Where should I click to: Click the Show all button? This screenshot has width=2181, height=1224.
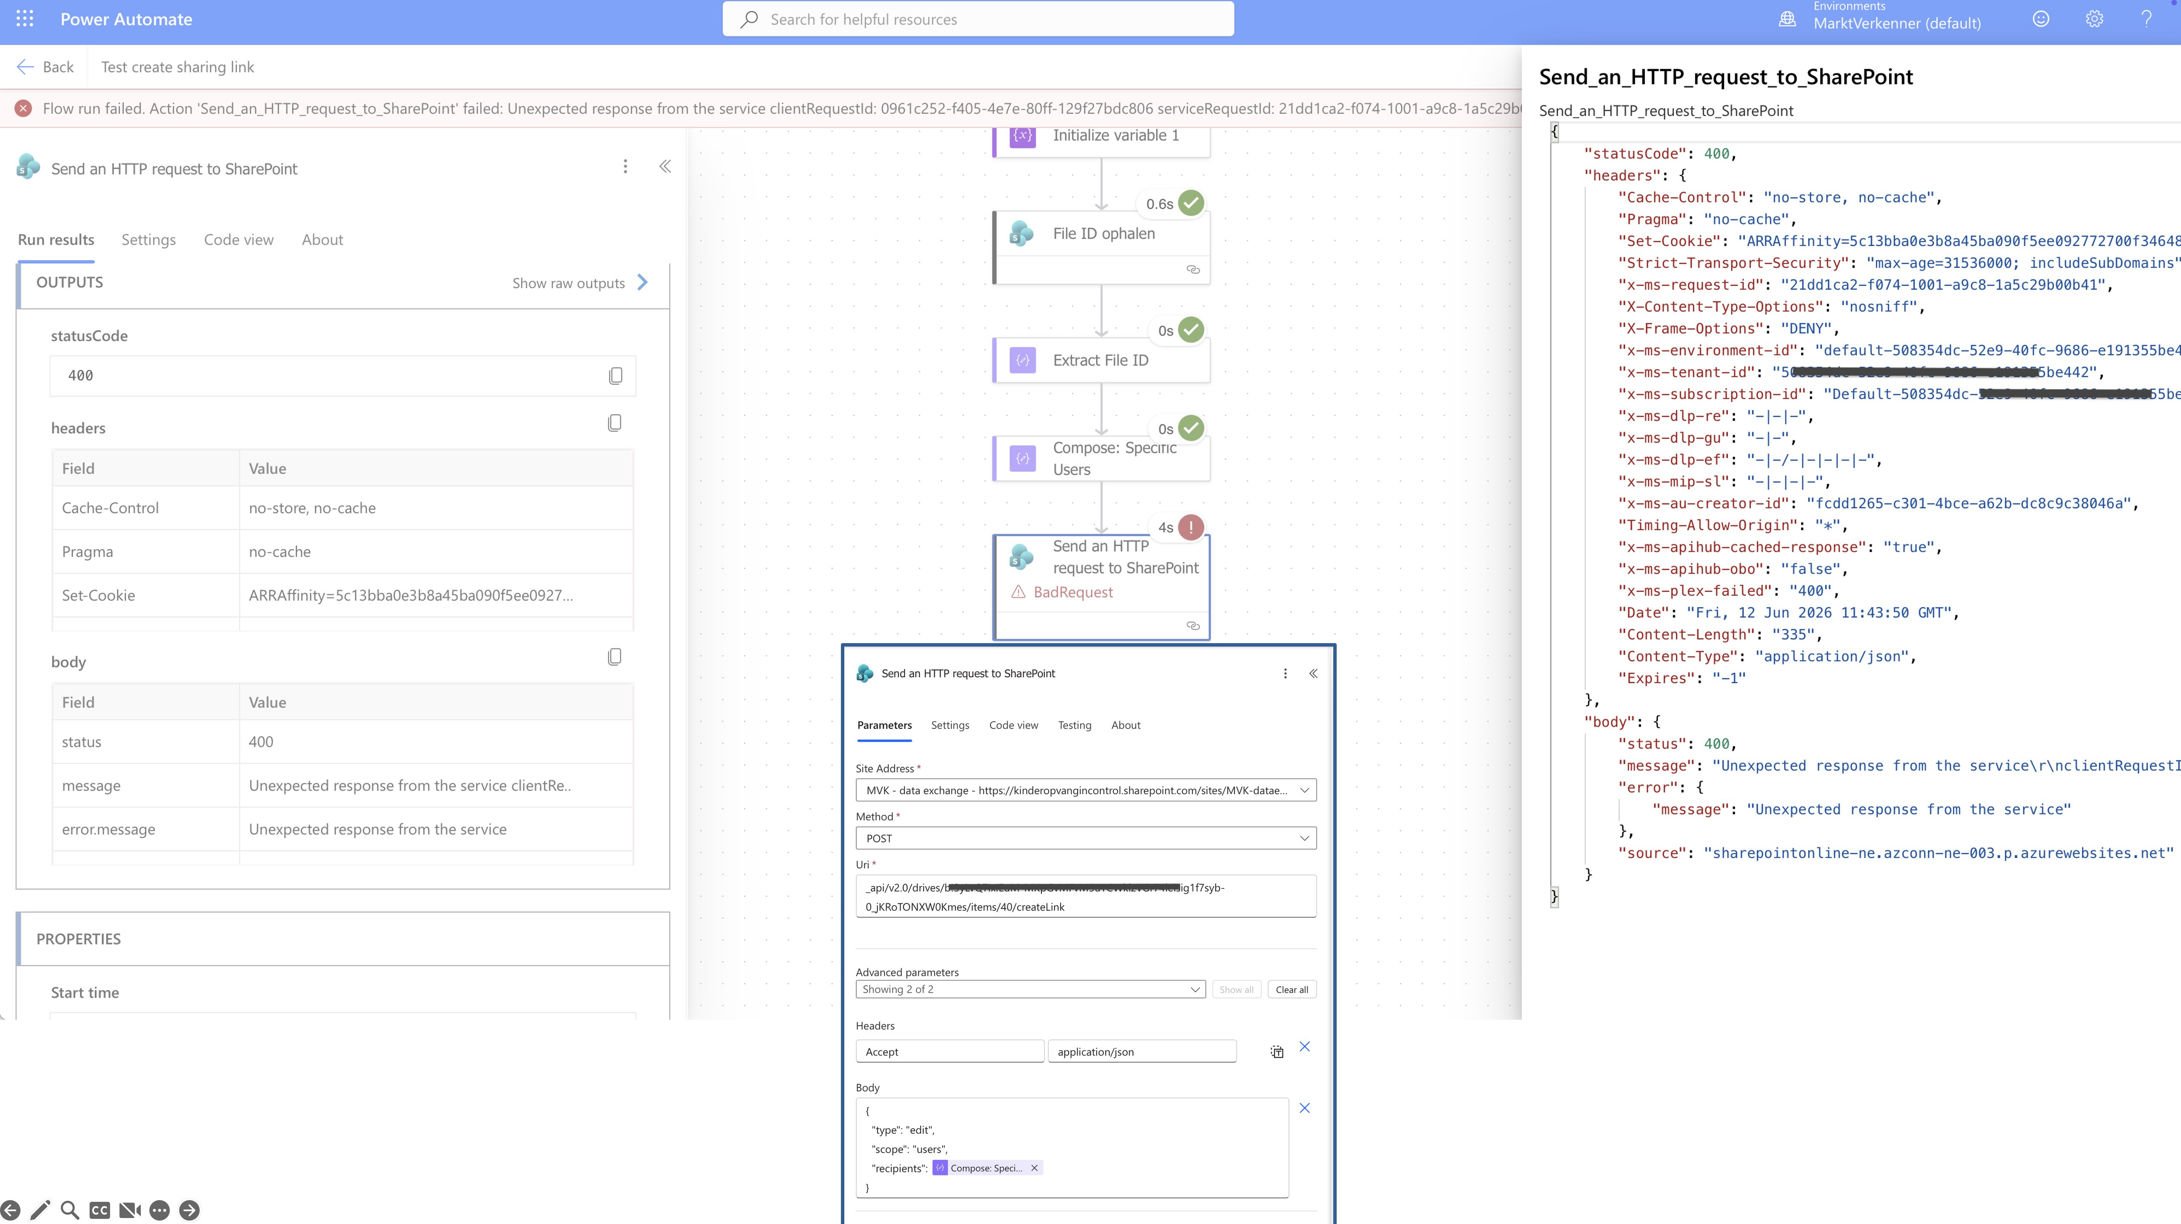[1236, 989]
